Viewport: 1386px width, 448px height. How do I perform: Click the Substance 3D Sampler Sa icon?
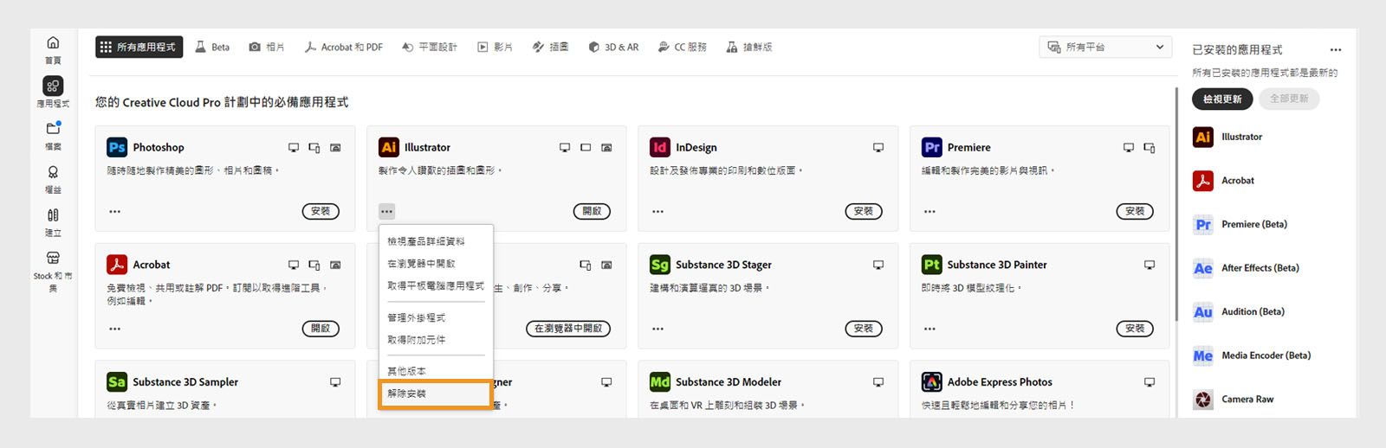117,381
